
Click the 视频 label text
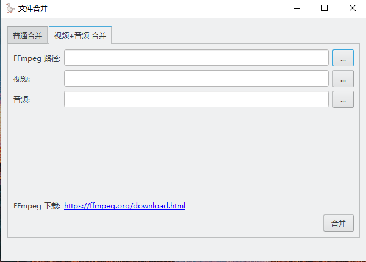[x=22, y=79]
